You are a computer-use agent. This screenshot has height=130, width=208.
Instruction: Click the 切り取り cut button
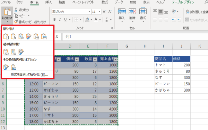click(x=21, y=10)
